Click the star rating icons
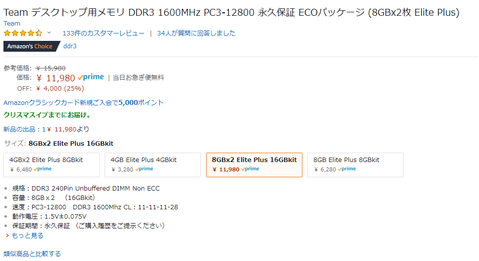The width and height of the screenshot is (479, 261). [23, 33]
